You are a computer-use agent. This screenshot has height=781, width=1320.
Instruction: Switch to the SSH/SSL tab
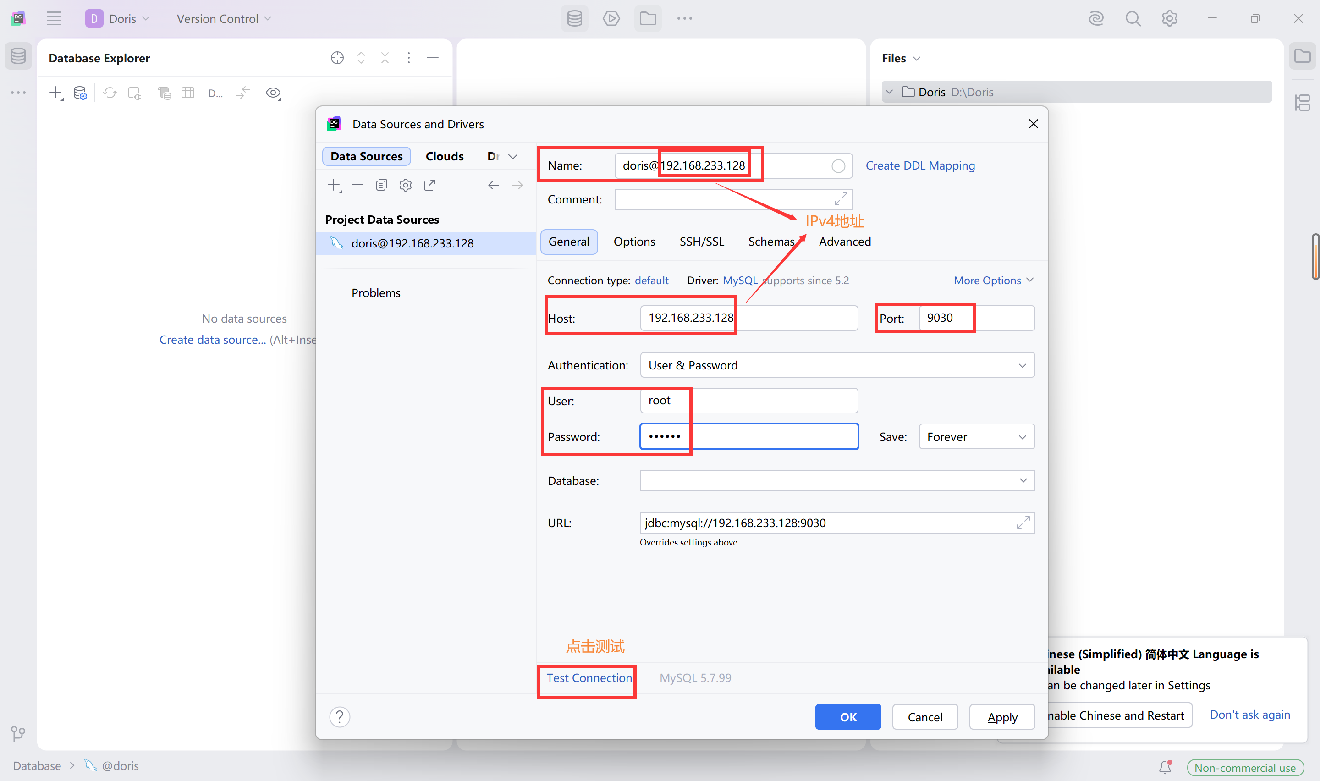[701, 242]
